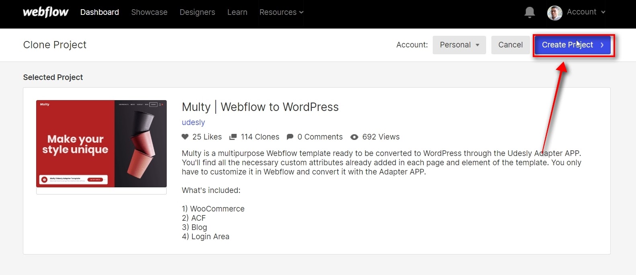Click the "2) ACF" list item
Screen dimensions: 636x275
(194, 218)
